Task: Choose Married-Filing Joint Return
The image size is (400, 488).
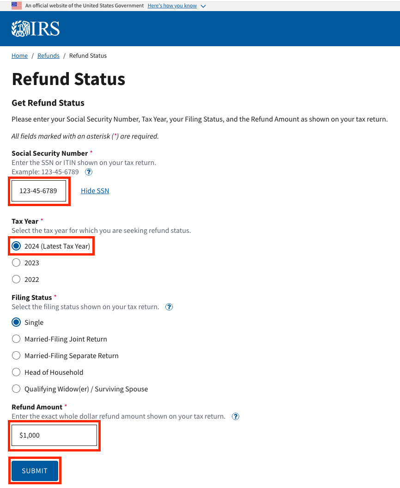Action: 16,339
